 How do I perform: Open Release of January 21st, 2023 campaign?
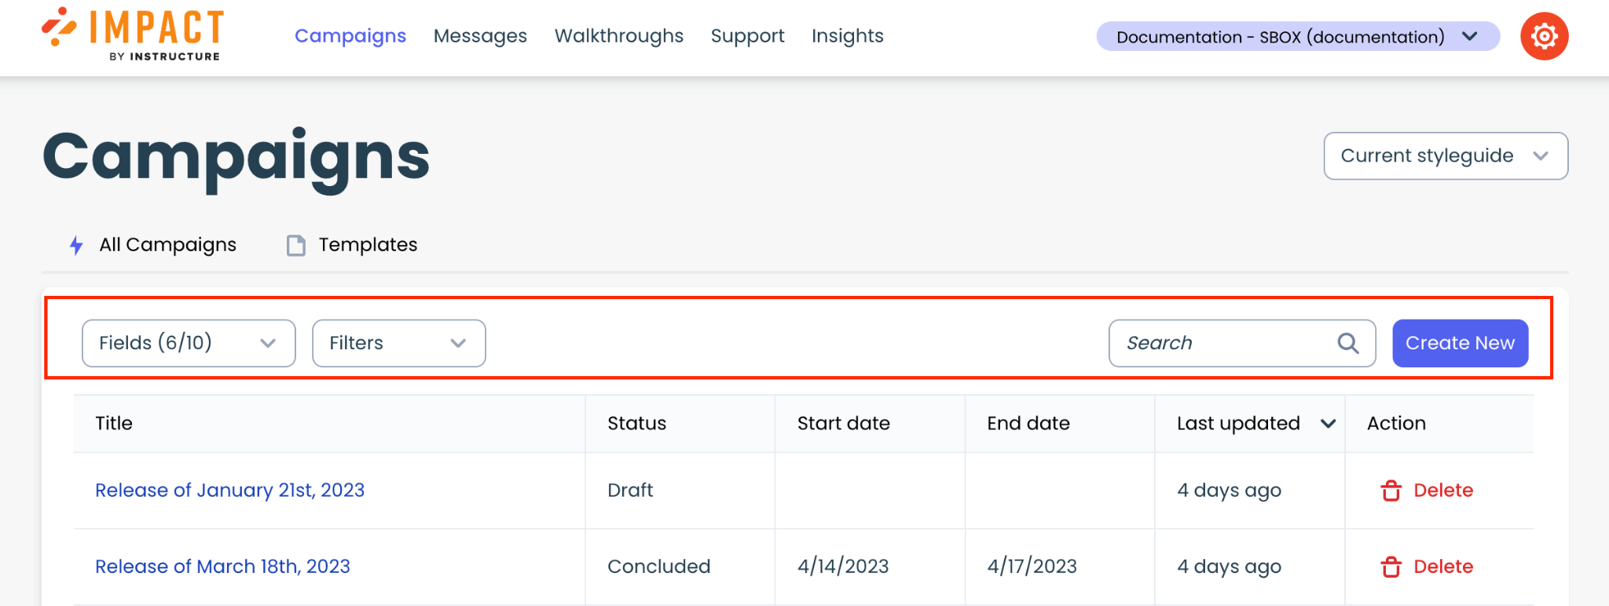point(229,491)
